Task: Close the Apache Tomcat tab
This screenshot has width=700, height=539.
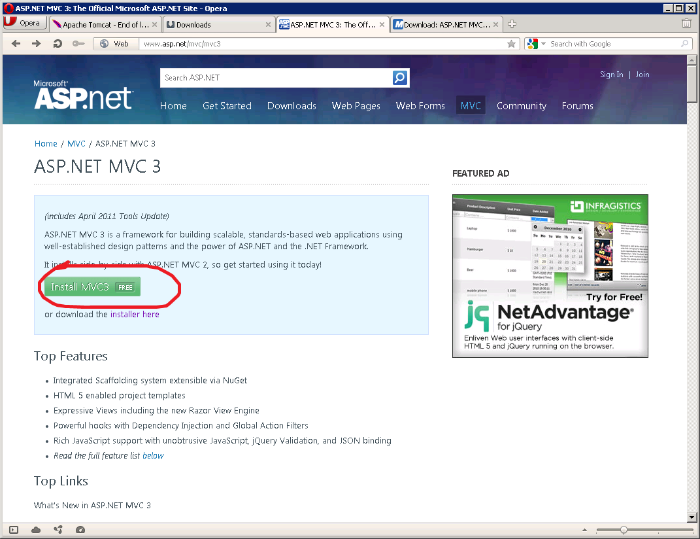Action: [x=154, y=25]
